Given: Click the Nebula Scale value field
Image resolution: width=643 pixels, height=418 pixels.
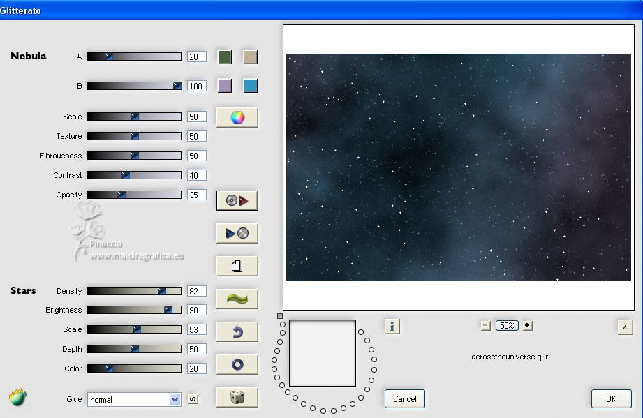Looking at the screenshot, I should 196,117.
